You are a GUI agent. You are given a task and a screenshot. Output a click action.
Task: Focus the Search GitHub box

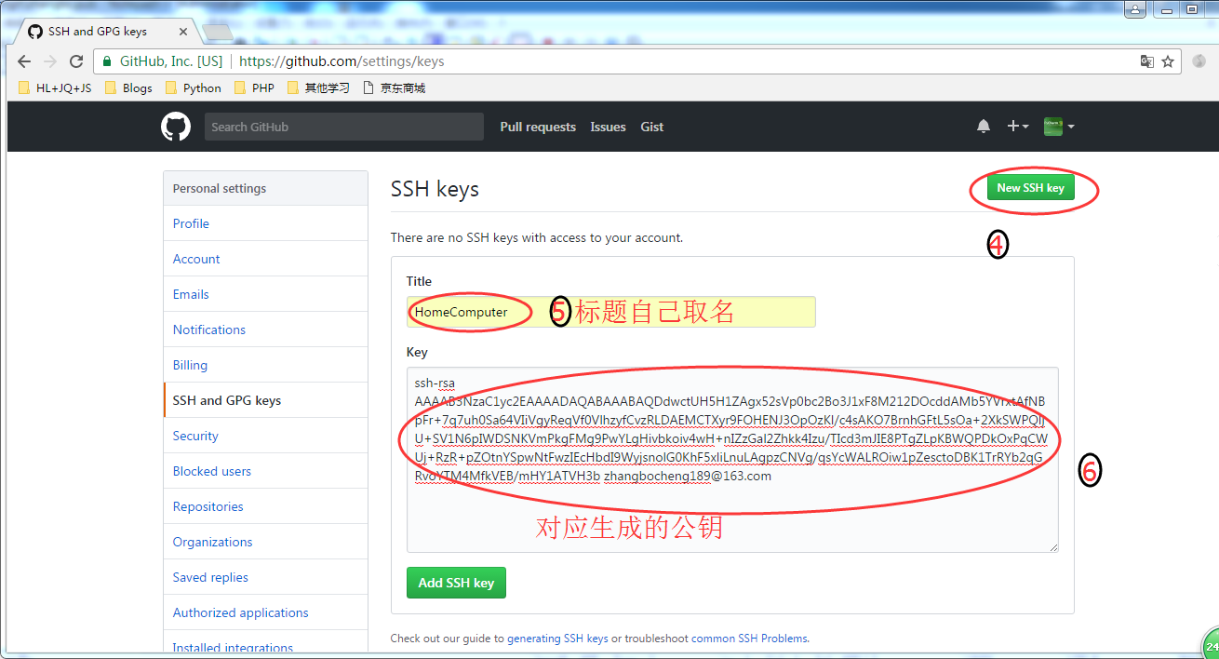pyautogui.click(x=344, y=127)
